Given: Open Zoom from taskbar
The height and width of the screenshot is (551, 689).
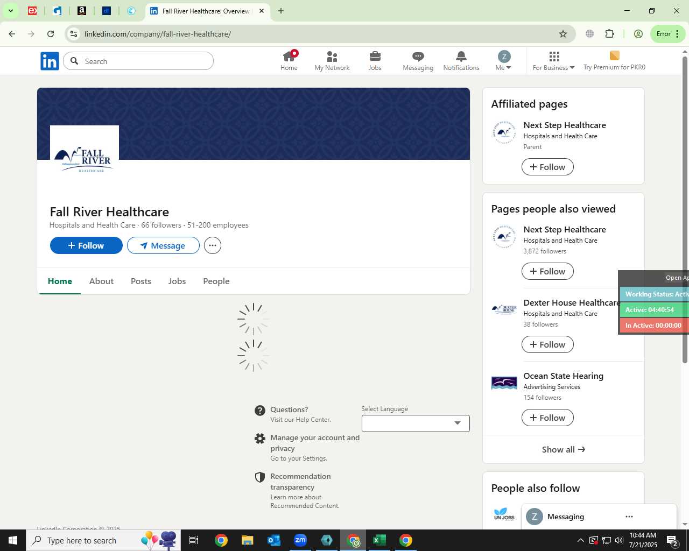Looking at the screenshot, I should (300, 540).
